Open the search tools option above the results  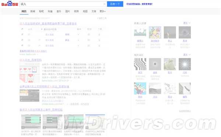(x=102, y=18)
